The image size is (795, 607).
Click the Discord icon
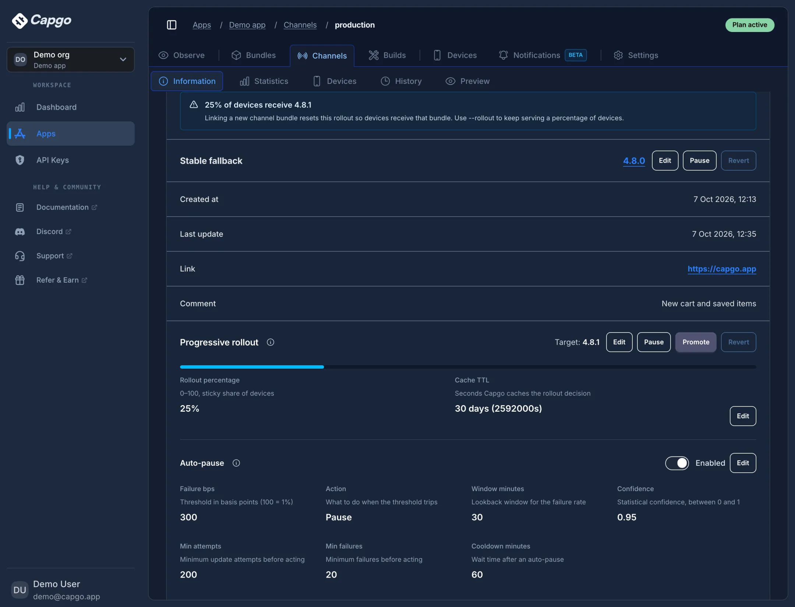20,232
